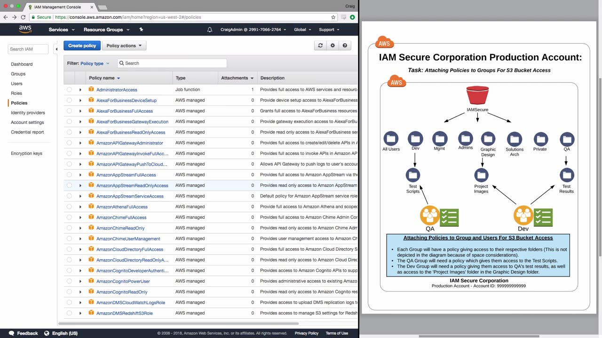Select the AmazonAppStreamReadOnlyAccess radio button

click(69, 185)
